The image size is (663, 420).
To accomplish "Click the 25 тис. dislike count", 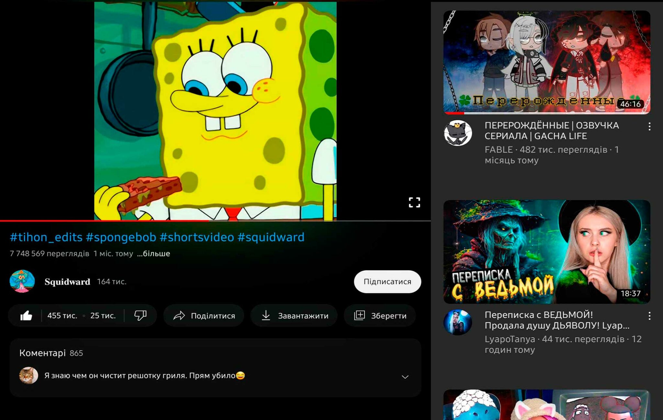I will tap(103, 316).
